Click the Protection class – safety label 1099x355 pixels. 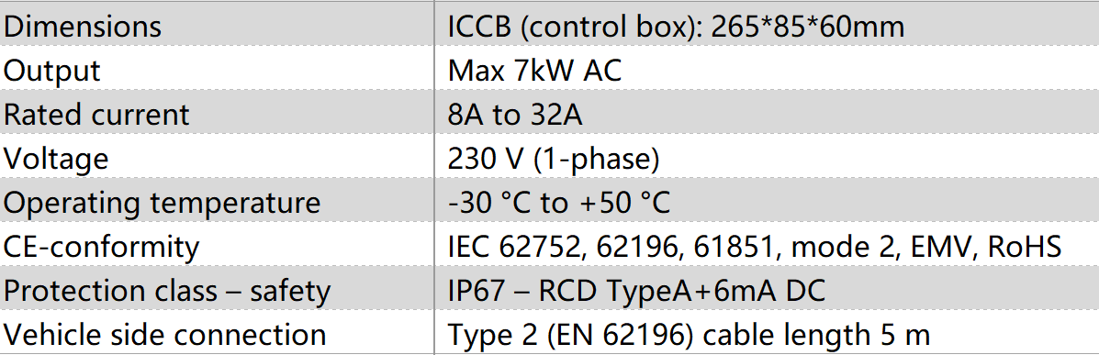[x=167, y=292]
